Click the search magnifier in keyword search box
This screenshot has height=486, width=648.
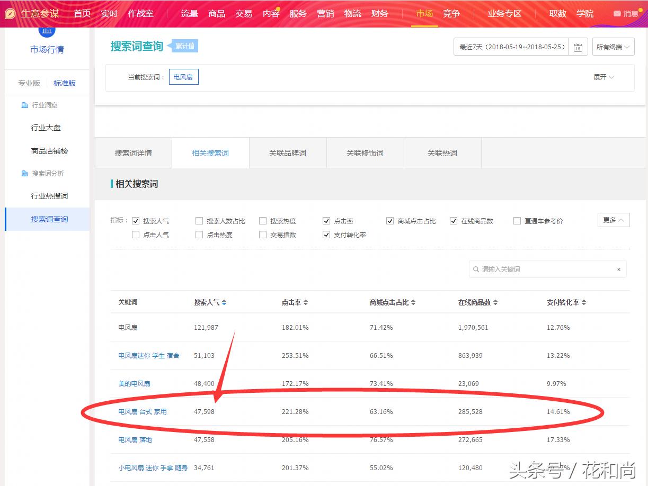[475, 269]
